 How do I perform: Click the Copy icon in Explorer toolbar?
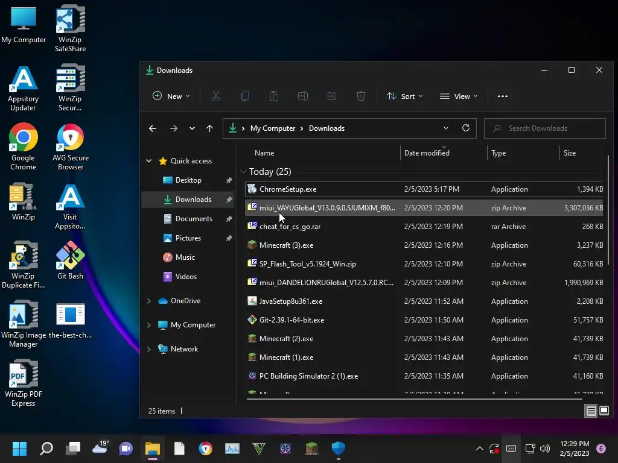tap(245, 96)
